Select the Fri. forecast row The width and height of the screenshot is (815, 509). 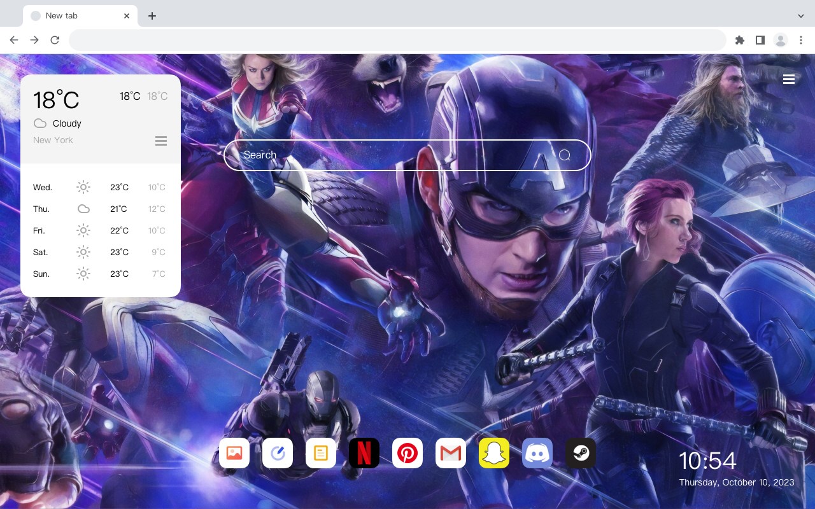101,230
